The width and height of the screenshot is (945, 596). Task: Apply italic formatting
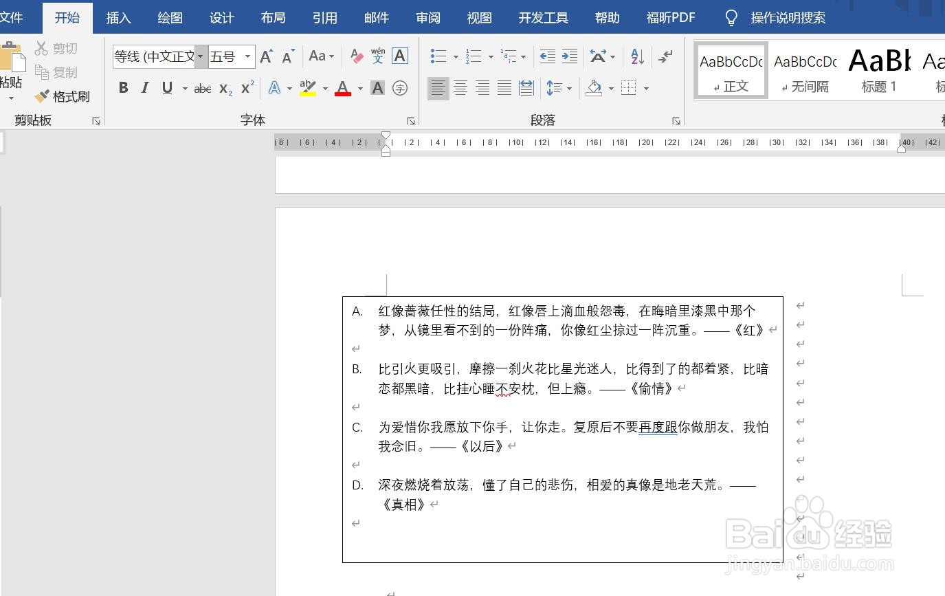(x=145, y=88)
